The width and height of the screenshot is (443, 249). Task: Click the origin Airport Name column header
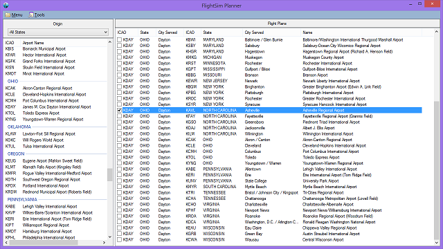coord(64,43)
